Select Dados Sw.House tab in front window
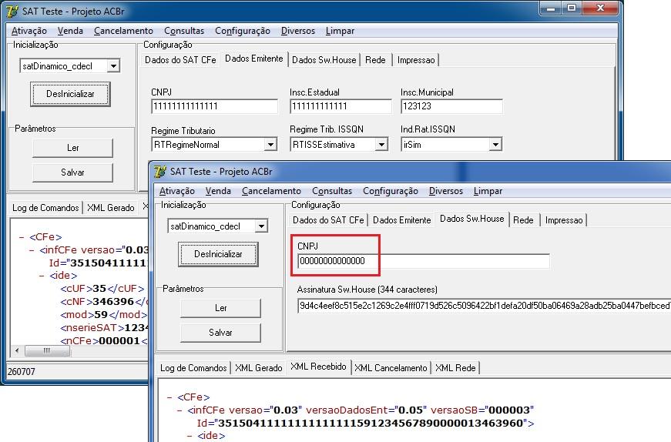 [472, 219]
